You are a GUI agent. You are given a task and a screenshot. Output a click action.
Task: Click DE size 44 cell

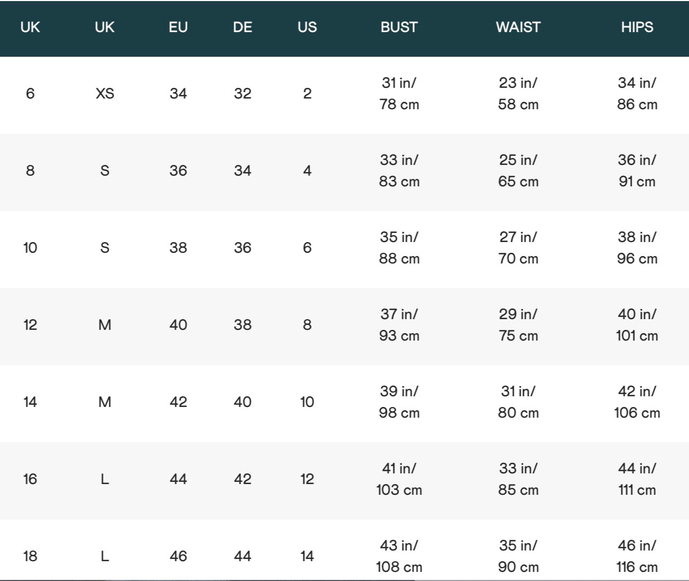pyautogui.click(x=242, y=556)
